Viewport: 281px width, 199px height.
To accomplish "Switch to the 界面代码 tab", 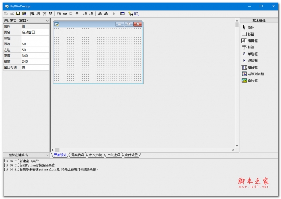I will (x=77, y=155).
